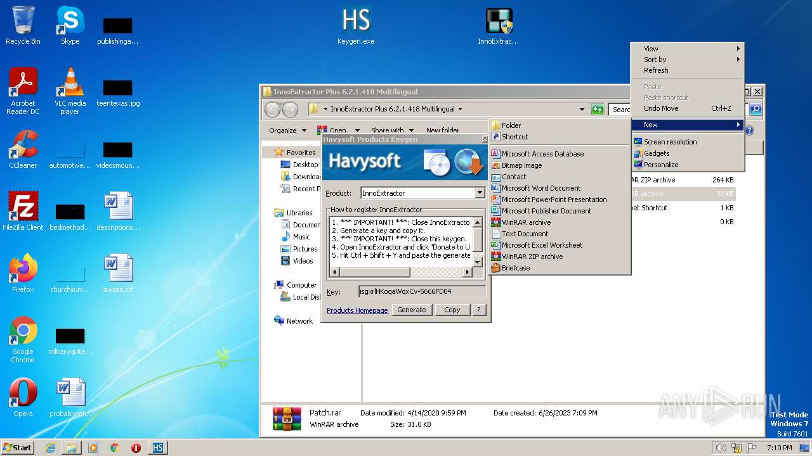Click the volume icon in the system tray
812x456 pixels.
721,448
